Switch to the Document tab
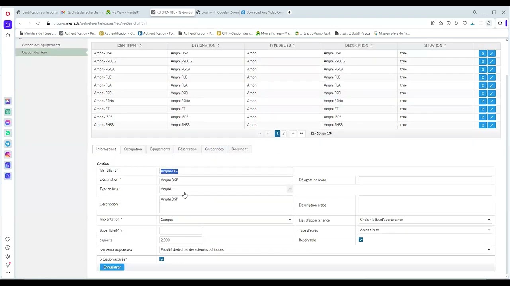The image size is (510, 286). tap(239, 149)
